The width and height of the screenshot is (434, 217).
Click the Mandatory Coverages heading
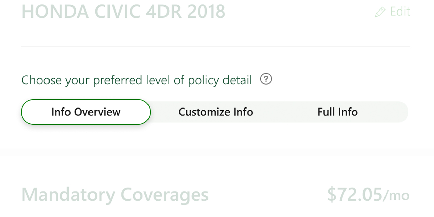(115, 195)
